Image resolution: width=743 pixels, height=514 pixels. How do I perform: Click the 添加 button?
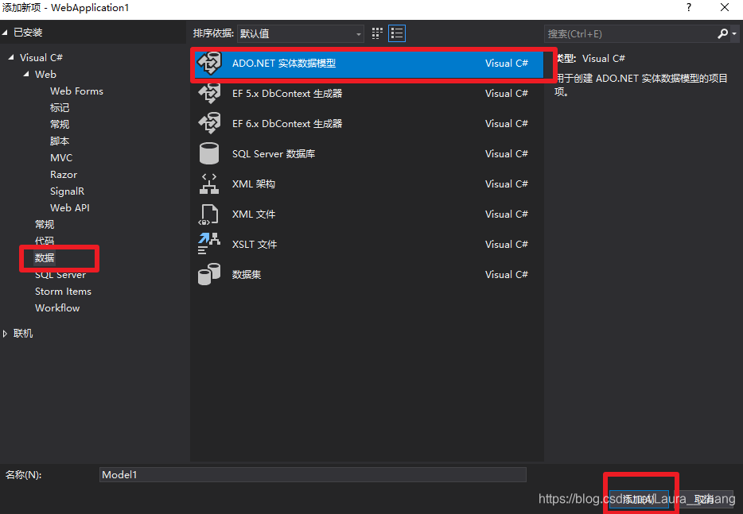(639, 500)
